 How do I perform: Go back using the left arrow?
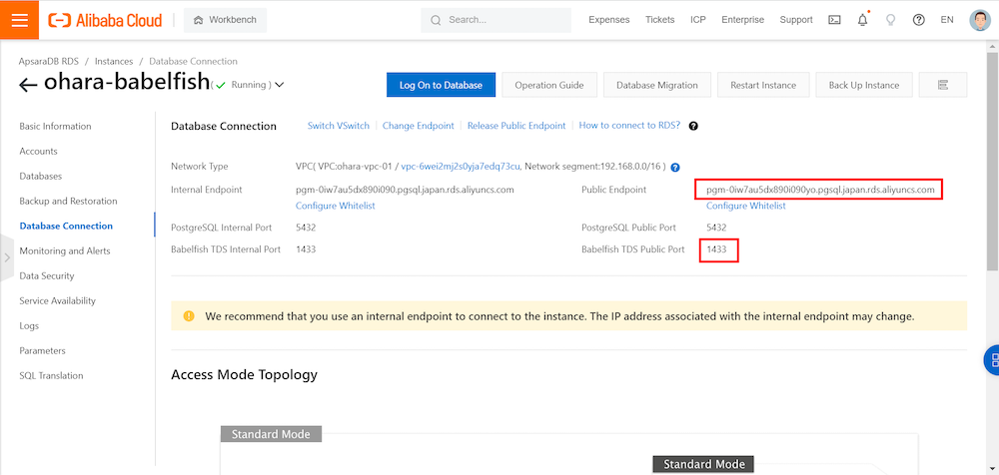coord(28,86)
